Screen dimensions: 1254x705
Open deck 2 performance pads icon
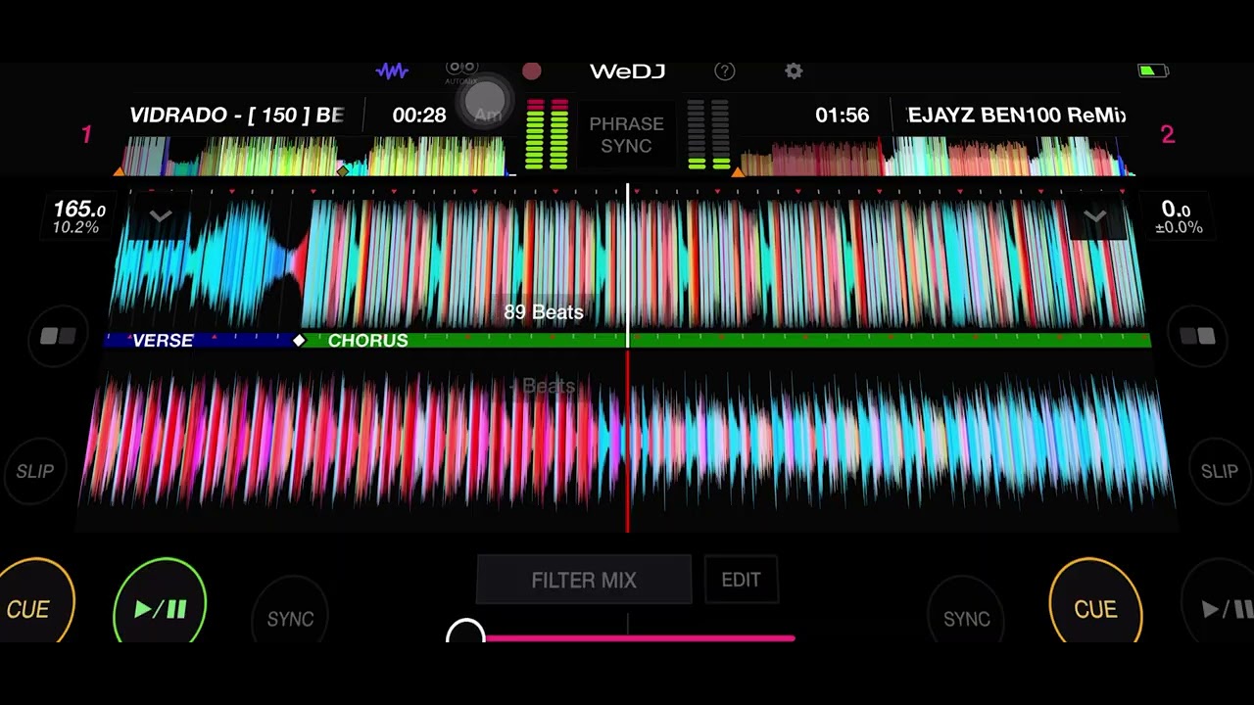point(1196,337)
